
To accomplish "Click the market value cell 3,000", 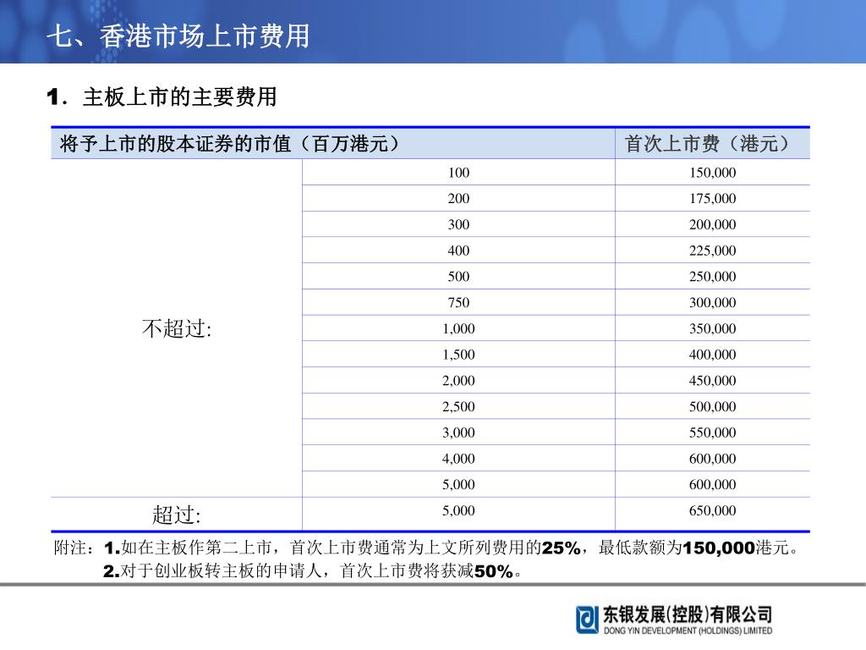I will pyautogui.click(x=458, y=432).
